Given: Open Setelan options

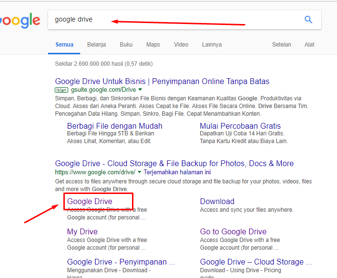Looking at the screenshot, I should [281, 45].
